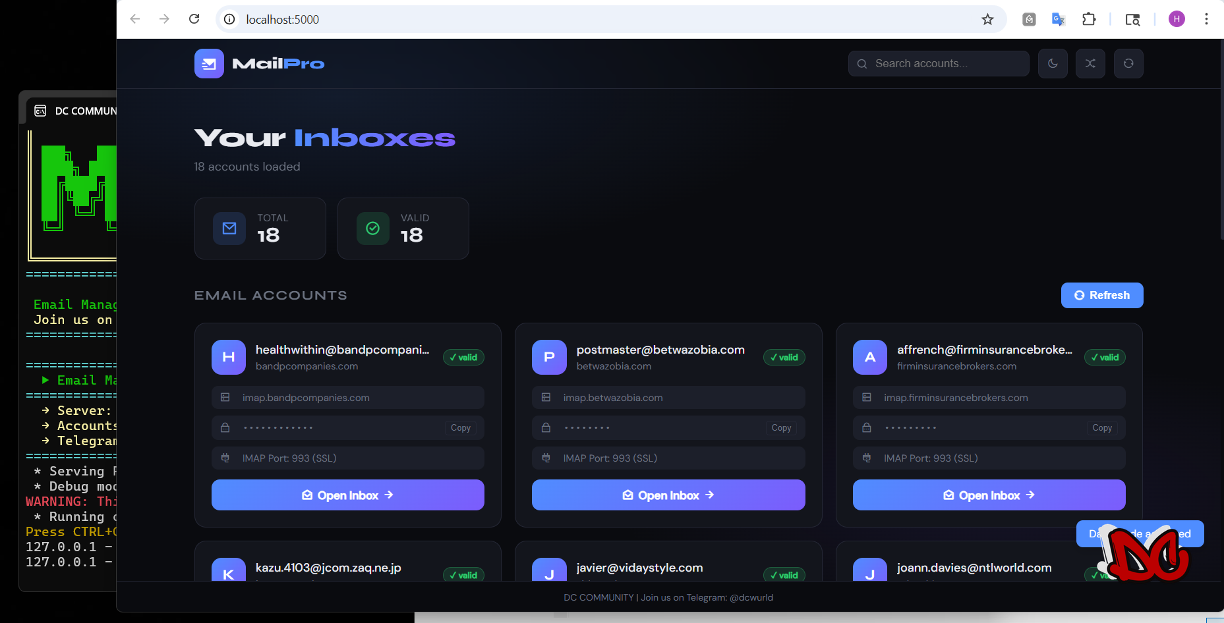The height and width of the screenshot is (623, 1224).
Task: Copy the affrench account password
Action: [1102, 428]
